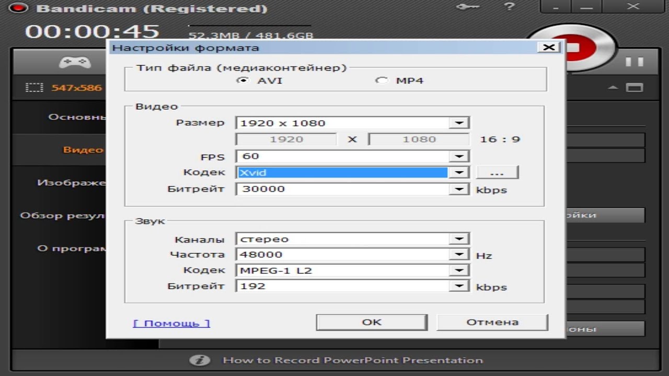Open the audio bitrate 192 dropdown
The image size is (669, 376).
tap(353, 286)
